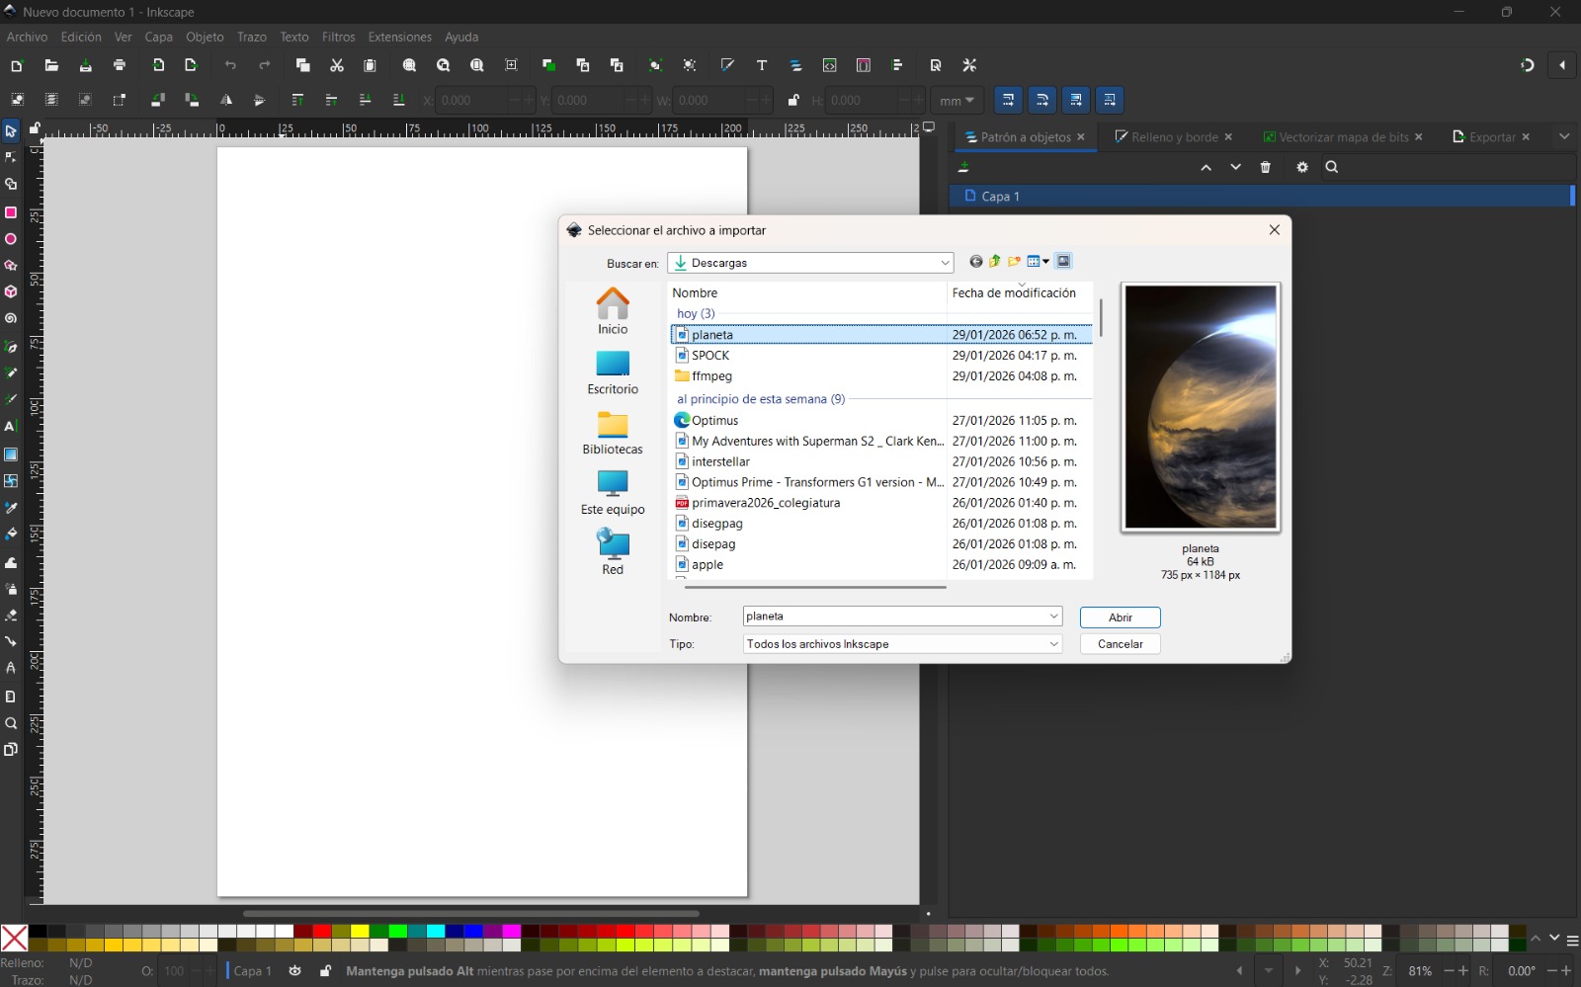Toggle visibility of Capa 1 in the status bar
1581x987 pixels.
pyautogui.click(x=293, y=971)
